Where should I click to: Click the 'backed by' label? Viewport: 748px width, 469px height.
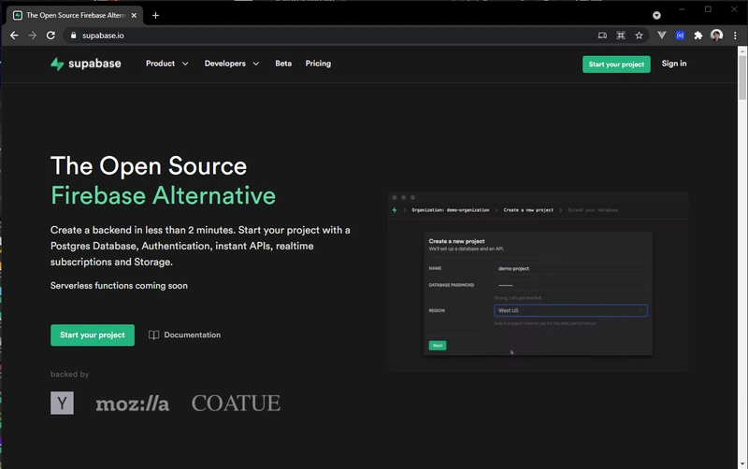pos(69,374)
